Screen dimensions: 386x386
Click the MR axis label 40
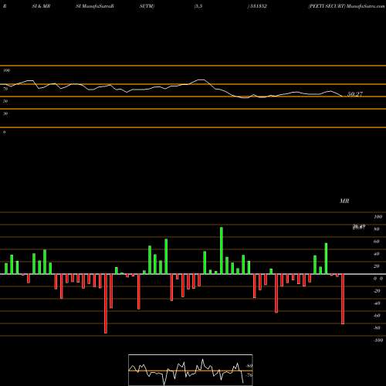(377, 254)
